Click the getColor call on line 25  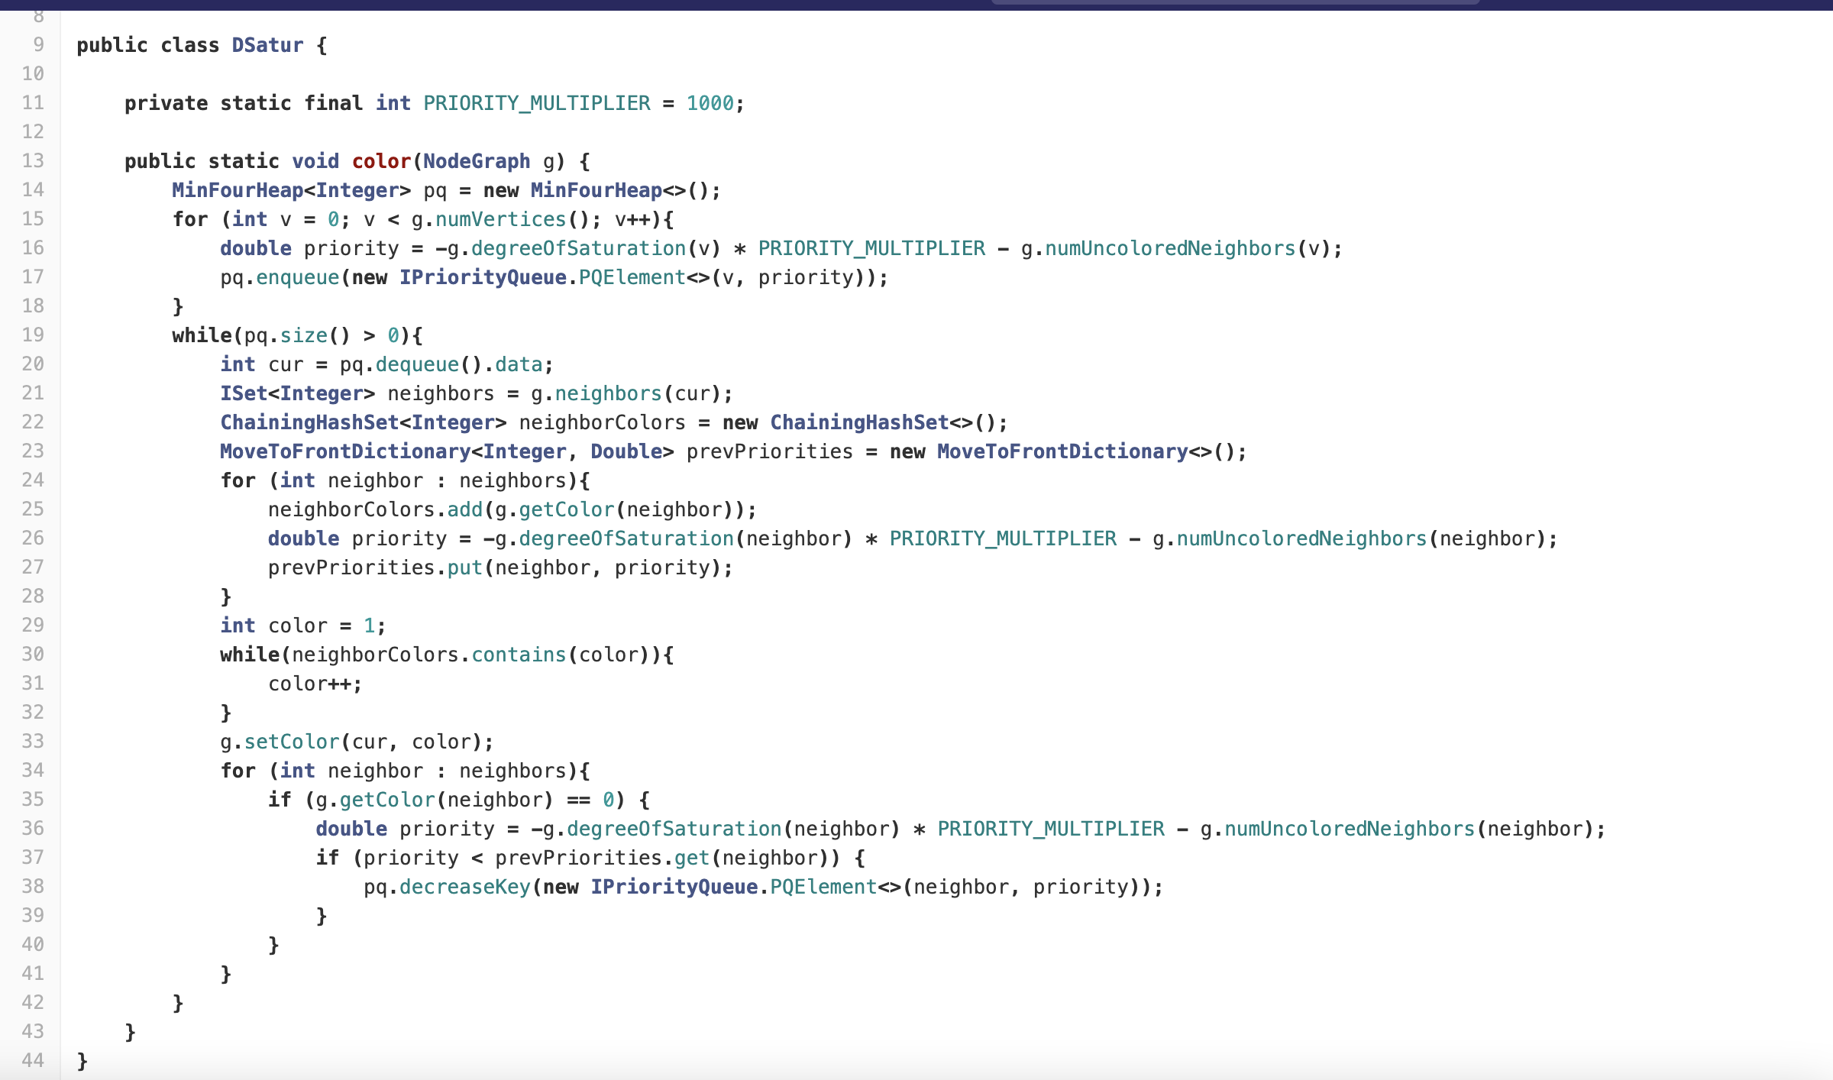click(x=566, y=509)
